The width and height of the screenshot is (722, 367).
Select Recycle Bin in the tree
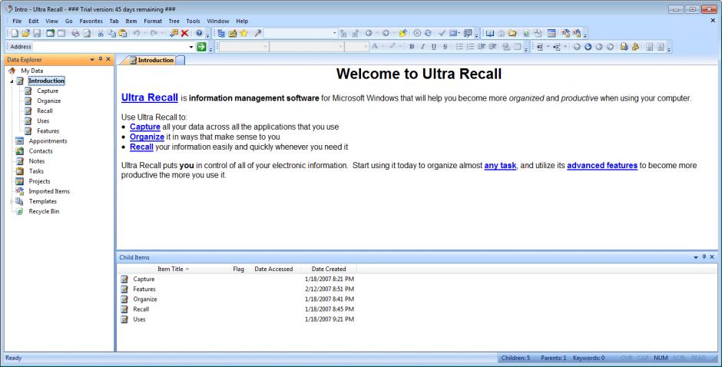point(44,211)
